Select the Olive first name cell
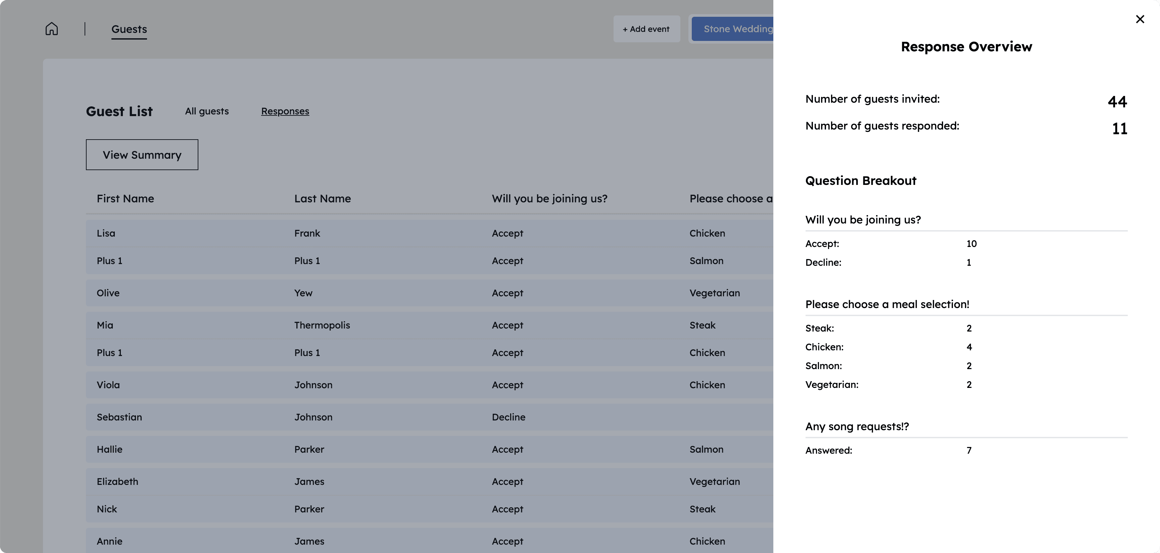Image resolution: width=1160 pixels, height=553 pixels. coord(108,293)
